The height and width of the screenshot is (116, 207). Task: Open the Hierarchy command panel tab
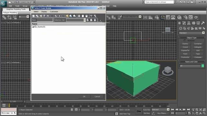(189, 23)
